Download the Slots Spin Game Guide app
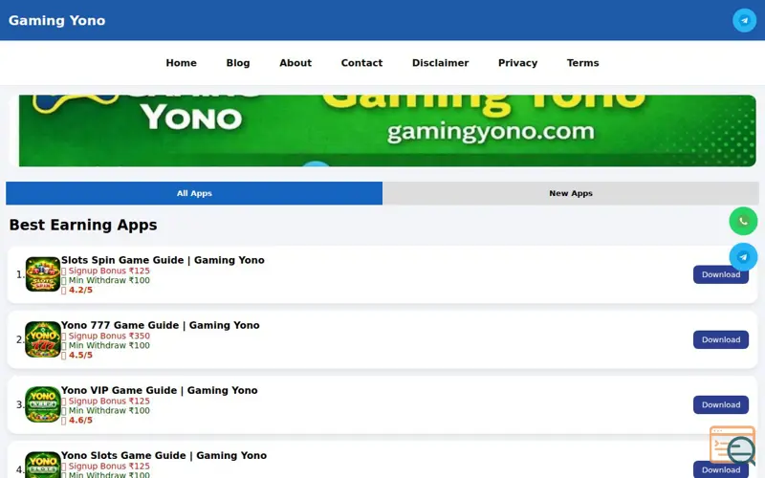The image size is (765, 478). pyautogui.click(x=721, y=274)
